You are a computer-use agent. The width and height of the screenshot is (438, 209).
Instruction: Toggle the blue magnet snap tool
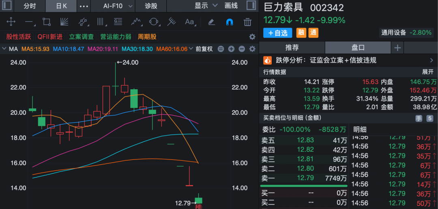229,22
